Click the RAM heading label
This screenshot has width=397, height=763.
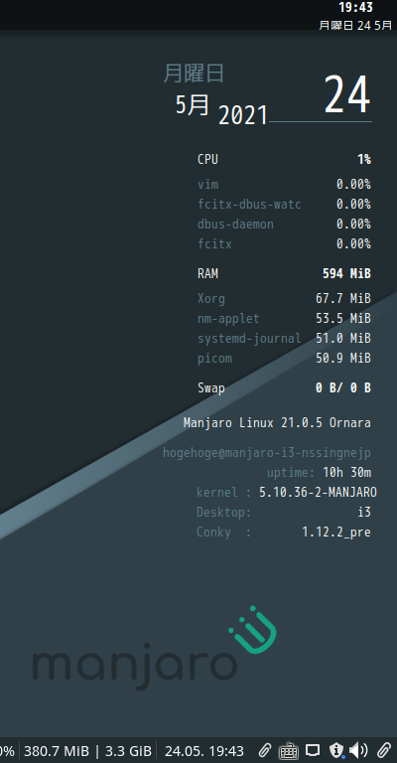pos(208,274)
